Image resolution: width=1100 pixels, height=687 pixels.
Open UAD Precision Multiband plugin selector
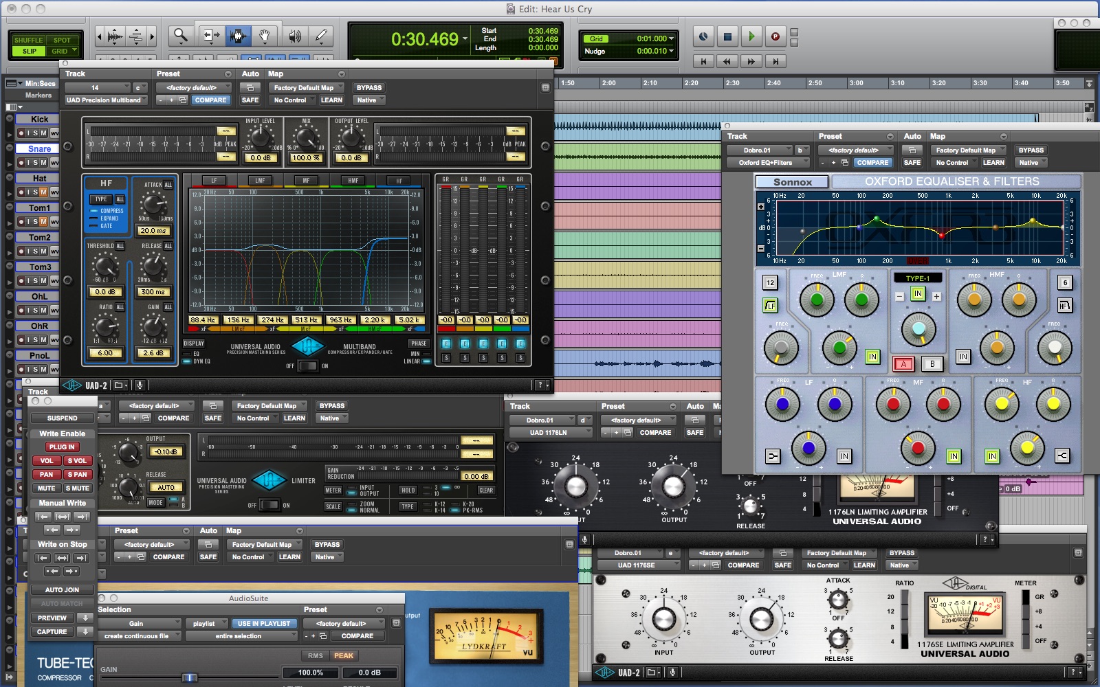[104, 100]
